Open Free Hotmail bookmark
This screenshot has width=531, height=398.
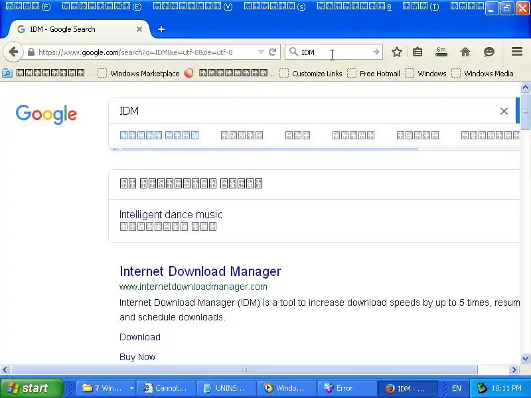pos(374,74)
